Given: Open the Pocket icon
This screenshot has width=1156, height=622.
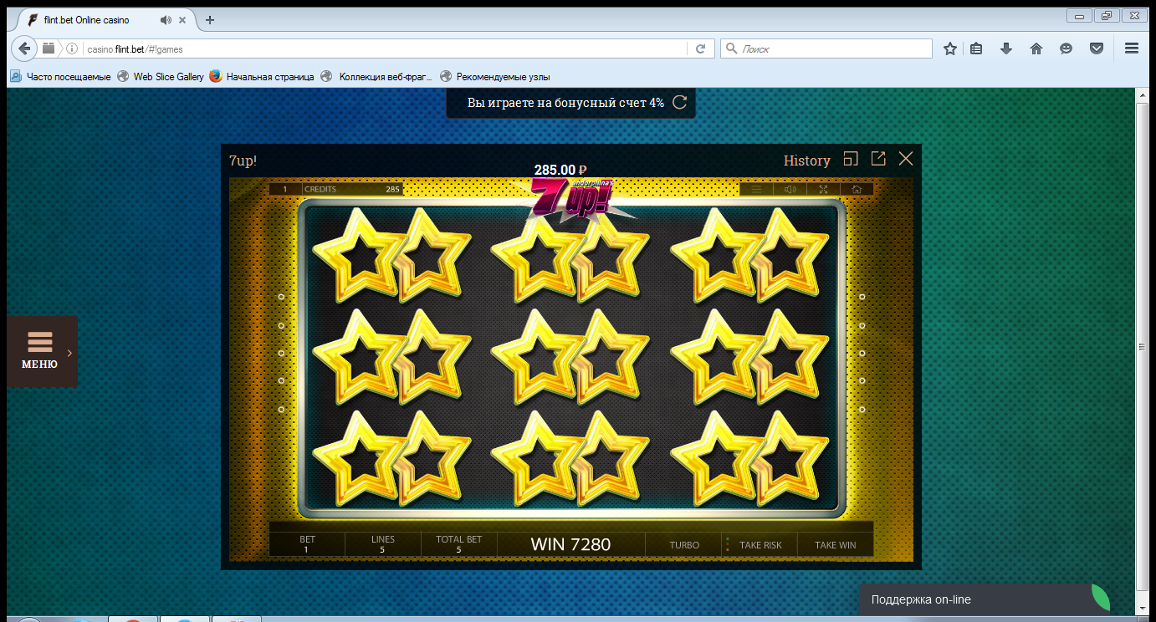Looking at the screenshot, I should coord(1097,48).
